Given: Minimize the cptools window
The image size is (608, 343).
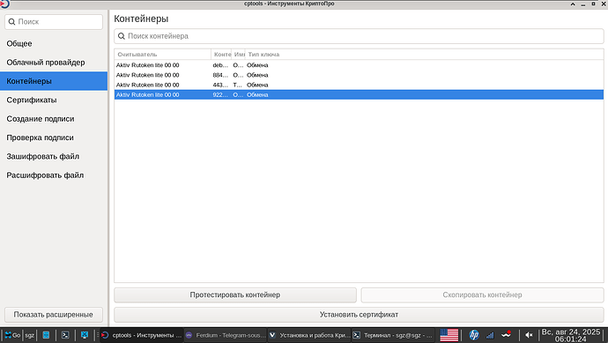Looking at the screenshot, I should coord(583,4).
